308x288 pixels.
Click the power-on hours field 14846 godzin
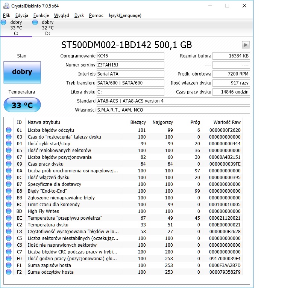coord(231,92)
